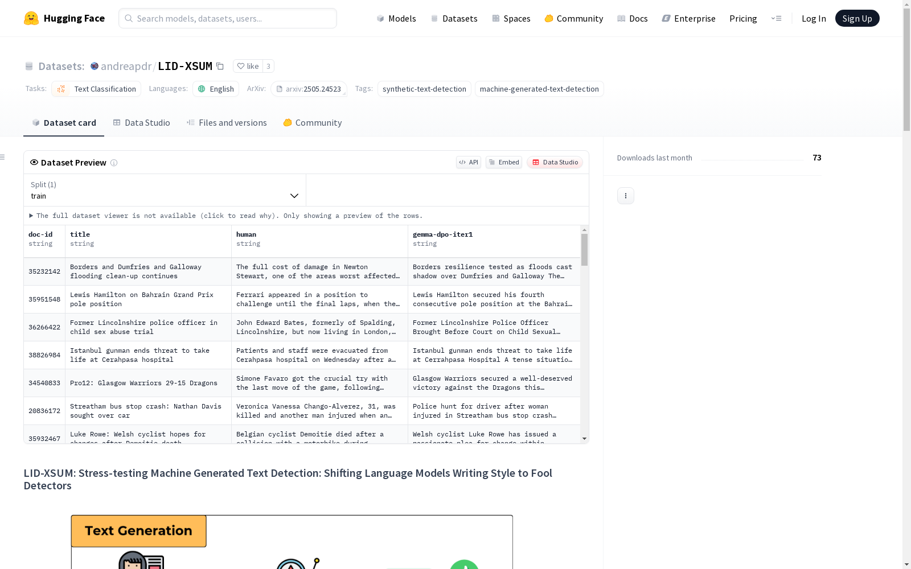Open Data Studio from the preview header
Image resolution: width=911 pixels, height=569 pixels.
tap(555, 162)
